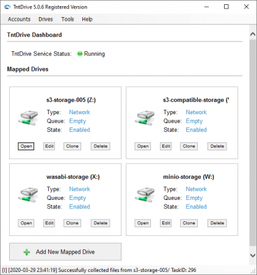Click Enabled state link for wasabi-storage
Image resolution: width=257 pixels, height=275 pixels.
[x=79, y=207]
